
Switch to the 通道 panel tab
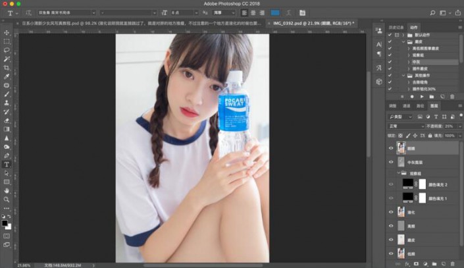point(405,105)
